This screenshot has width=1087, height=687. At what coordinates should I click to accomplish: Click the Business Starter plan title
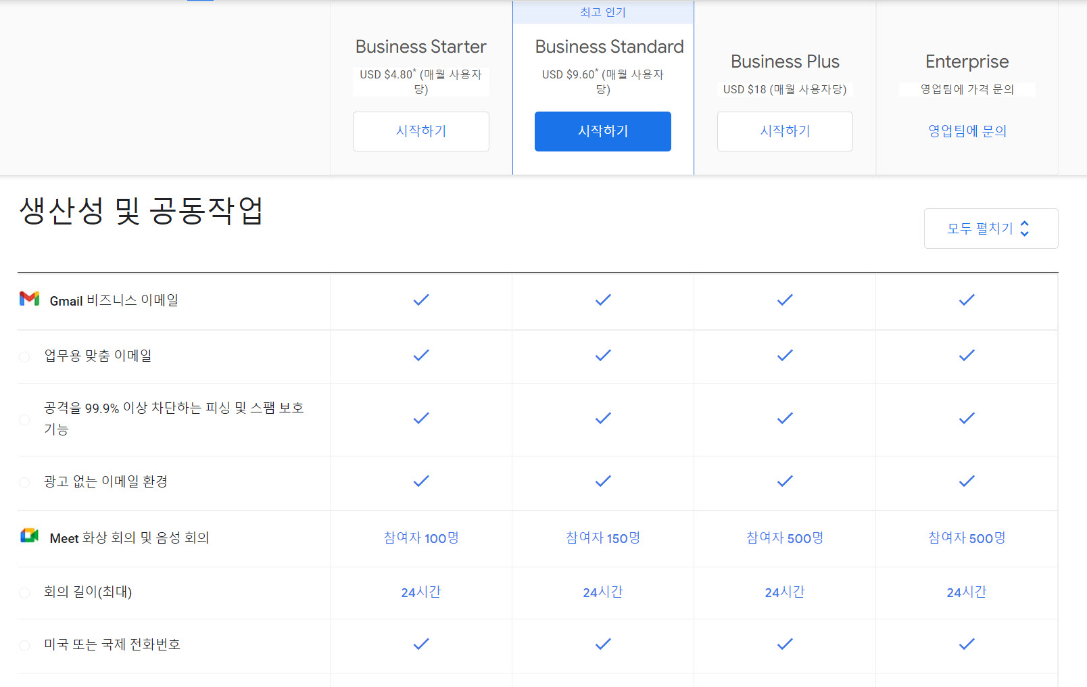click(x=421, y=47)
